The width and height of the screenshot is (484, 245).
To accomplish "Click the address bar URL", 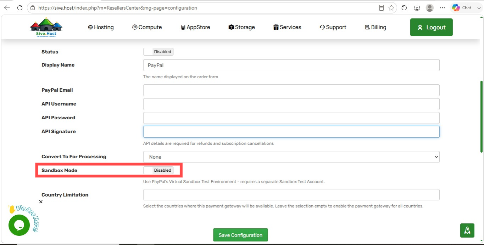I will point(118,8).
